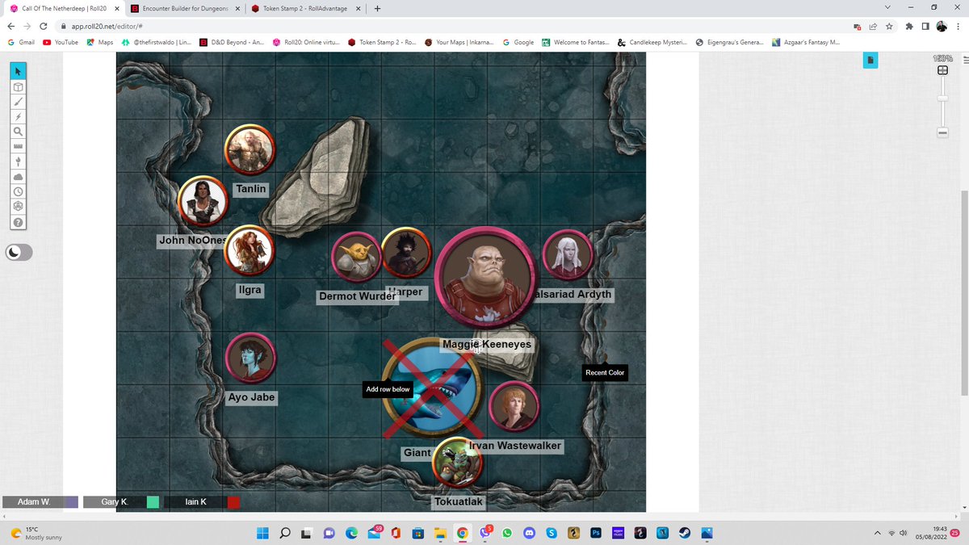969x545 pixels.
Task: Switch to Encounter Builder for Dungeons tab
Action: 185,8
